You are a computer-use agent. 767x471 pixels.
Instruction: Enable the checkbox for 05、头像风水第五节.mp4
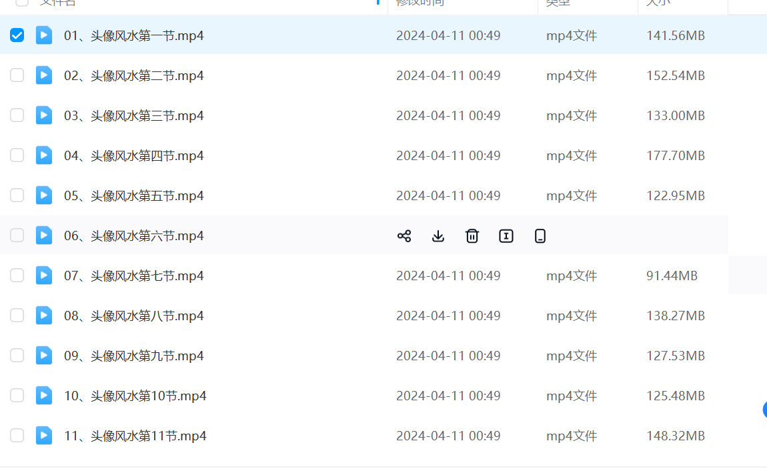click(x=17, y=195)
